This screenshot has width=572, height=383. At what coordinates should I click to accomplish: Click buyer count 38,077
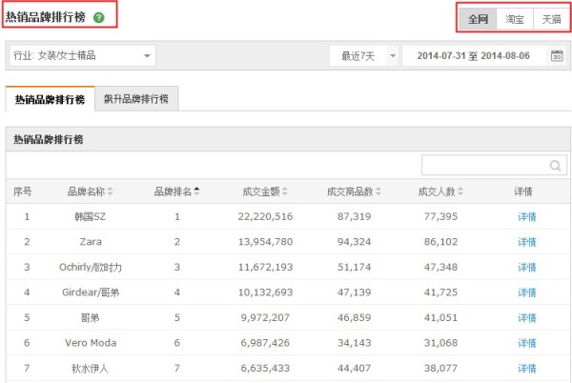coord(440,369)
